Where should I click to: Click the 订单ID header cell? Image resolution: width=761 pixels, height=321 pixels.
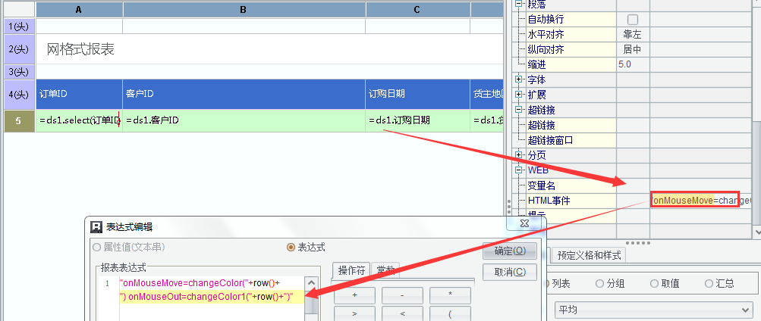coord(79,95)
